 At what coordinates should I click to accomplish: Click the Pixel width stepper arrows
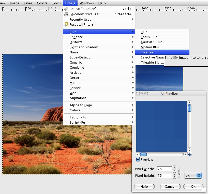pos(174,169)
